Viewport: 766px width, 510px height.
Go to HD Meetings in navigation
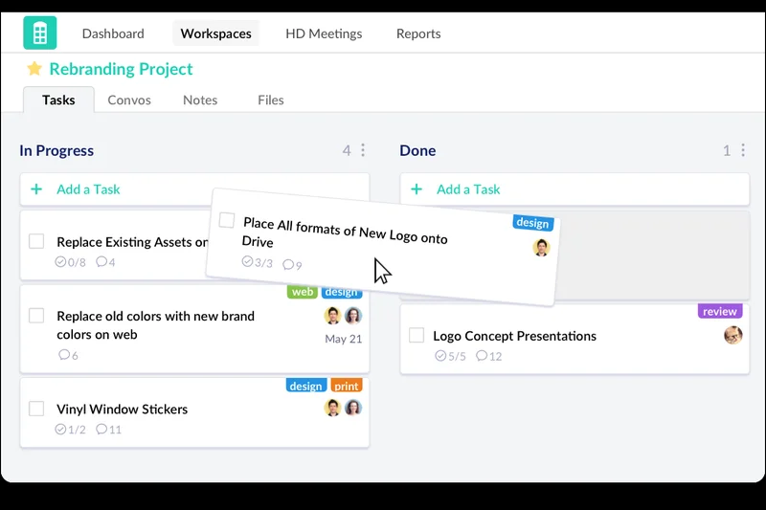click(324, 33)
